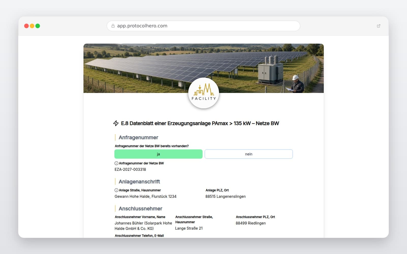
Task: Click the lightning bolt icon next to the title
Action: [x=116, y=123]
